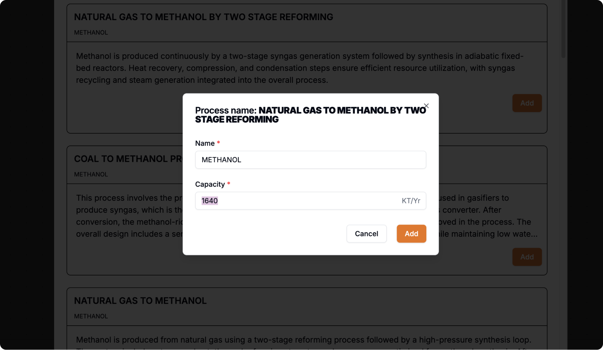Click the Name input field containing METHANOL
This screenshot has height=350, width=603.
pyautogui.click(x=311, y=160)
